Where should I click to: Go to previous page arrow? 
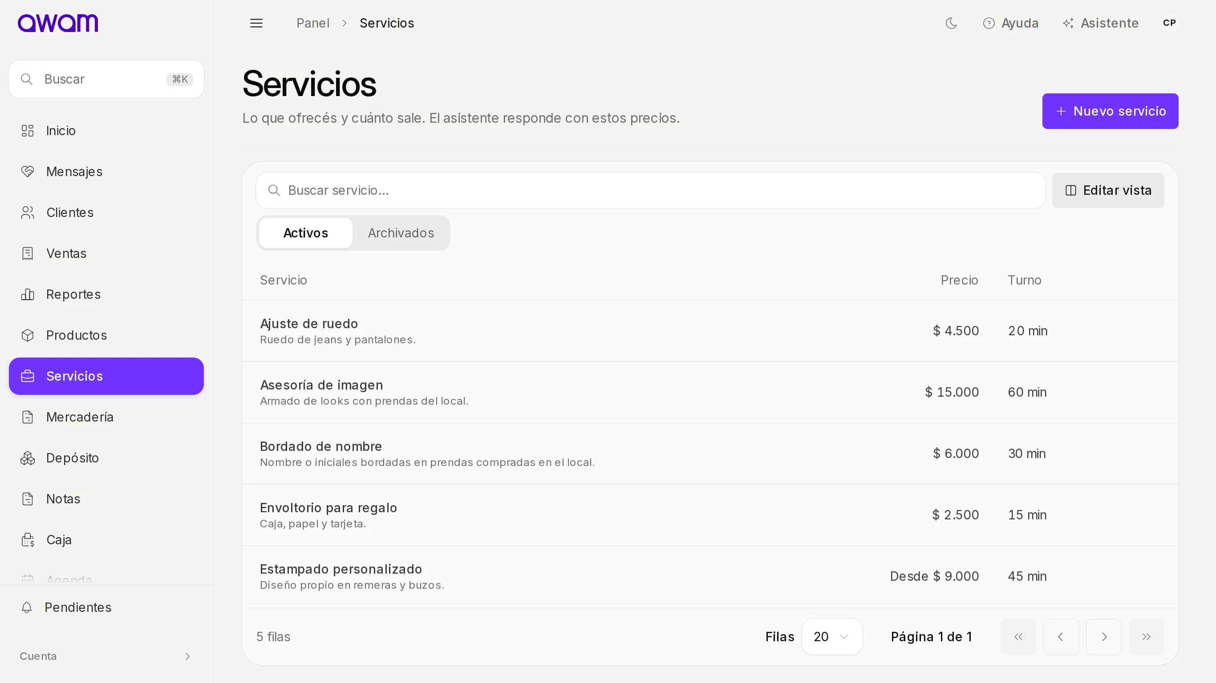(x=1061, y=637)
